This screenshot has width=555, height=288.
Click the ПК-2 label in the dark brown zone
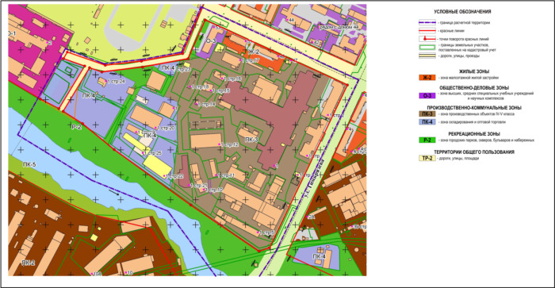pos(28,263)
